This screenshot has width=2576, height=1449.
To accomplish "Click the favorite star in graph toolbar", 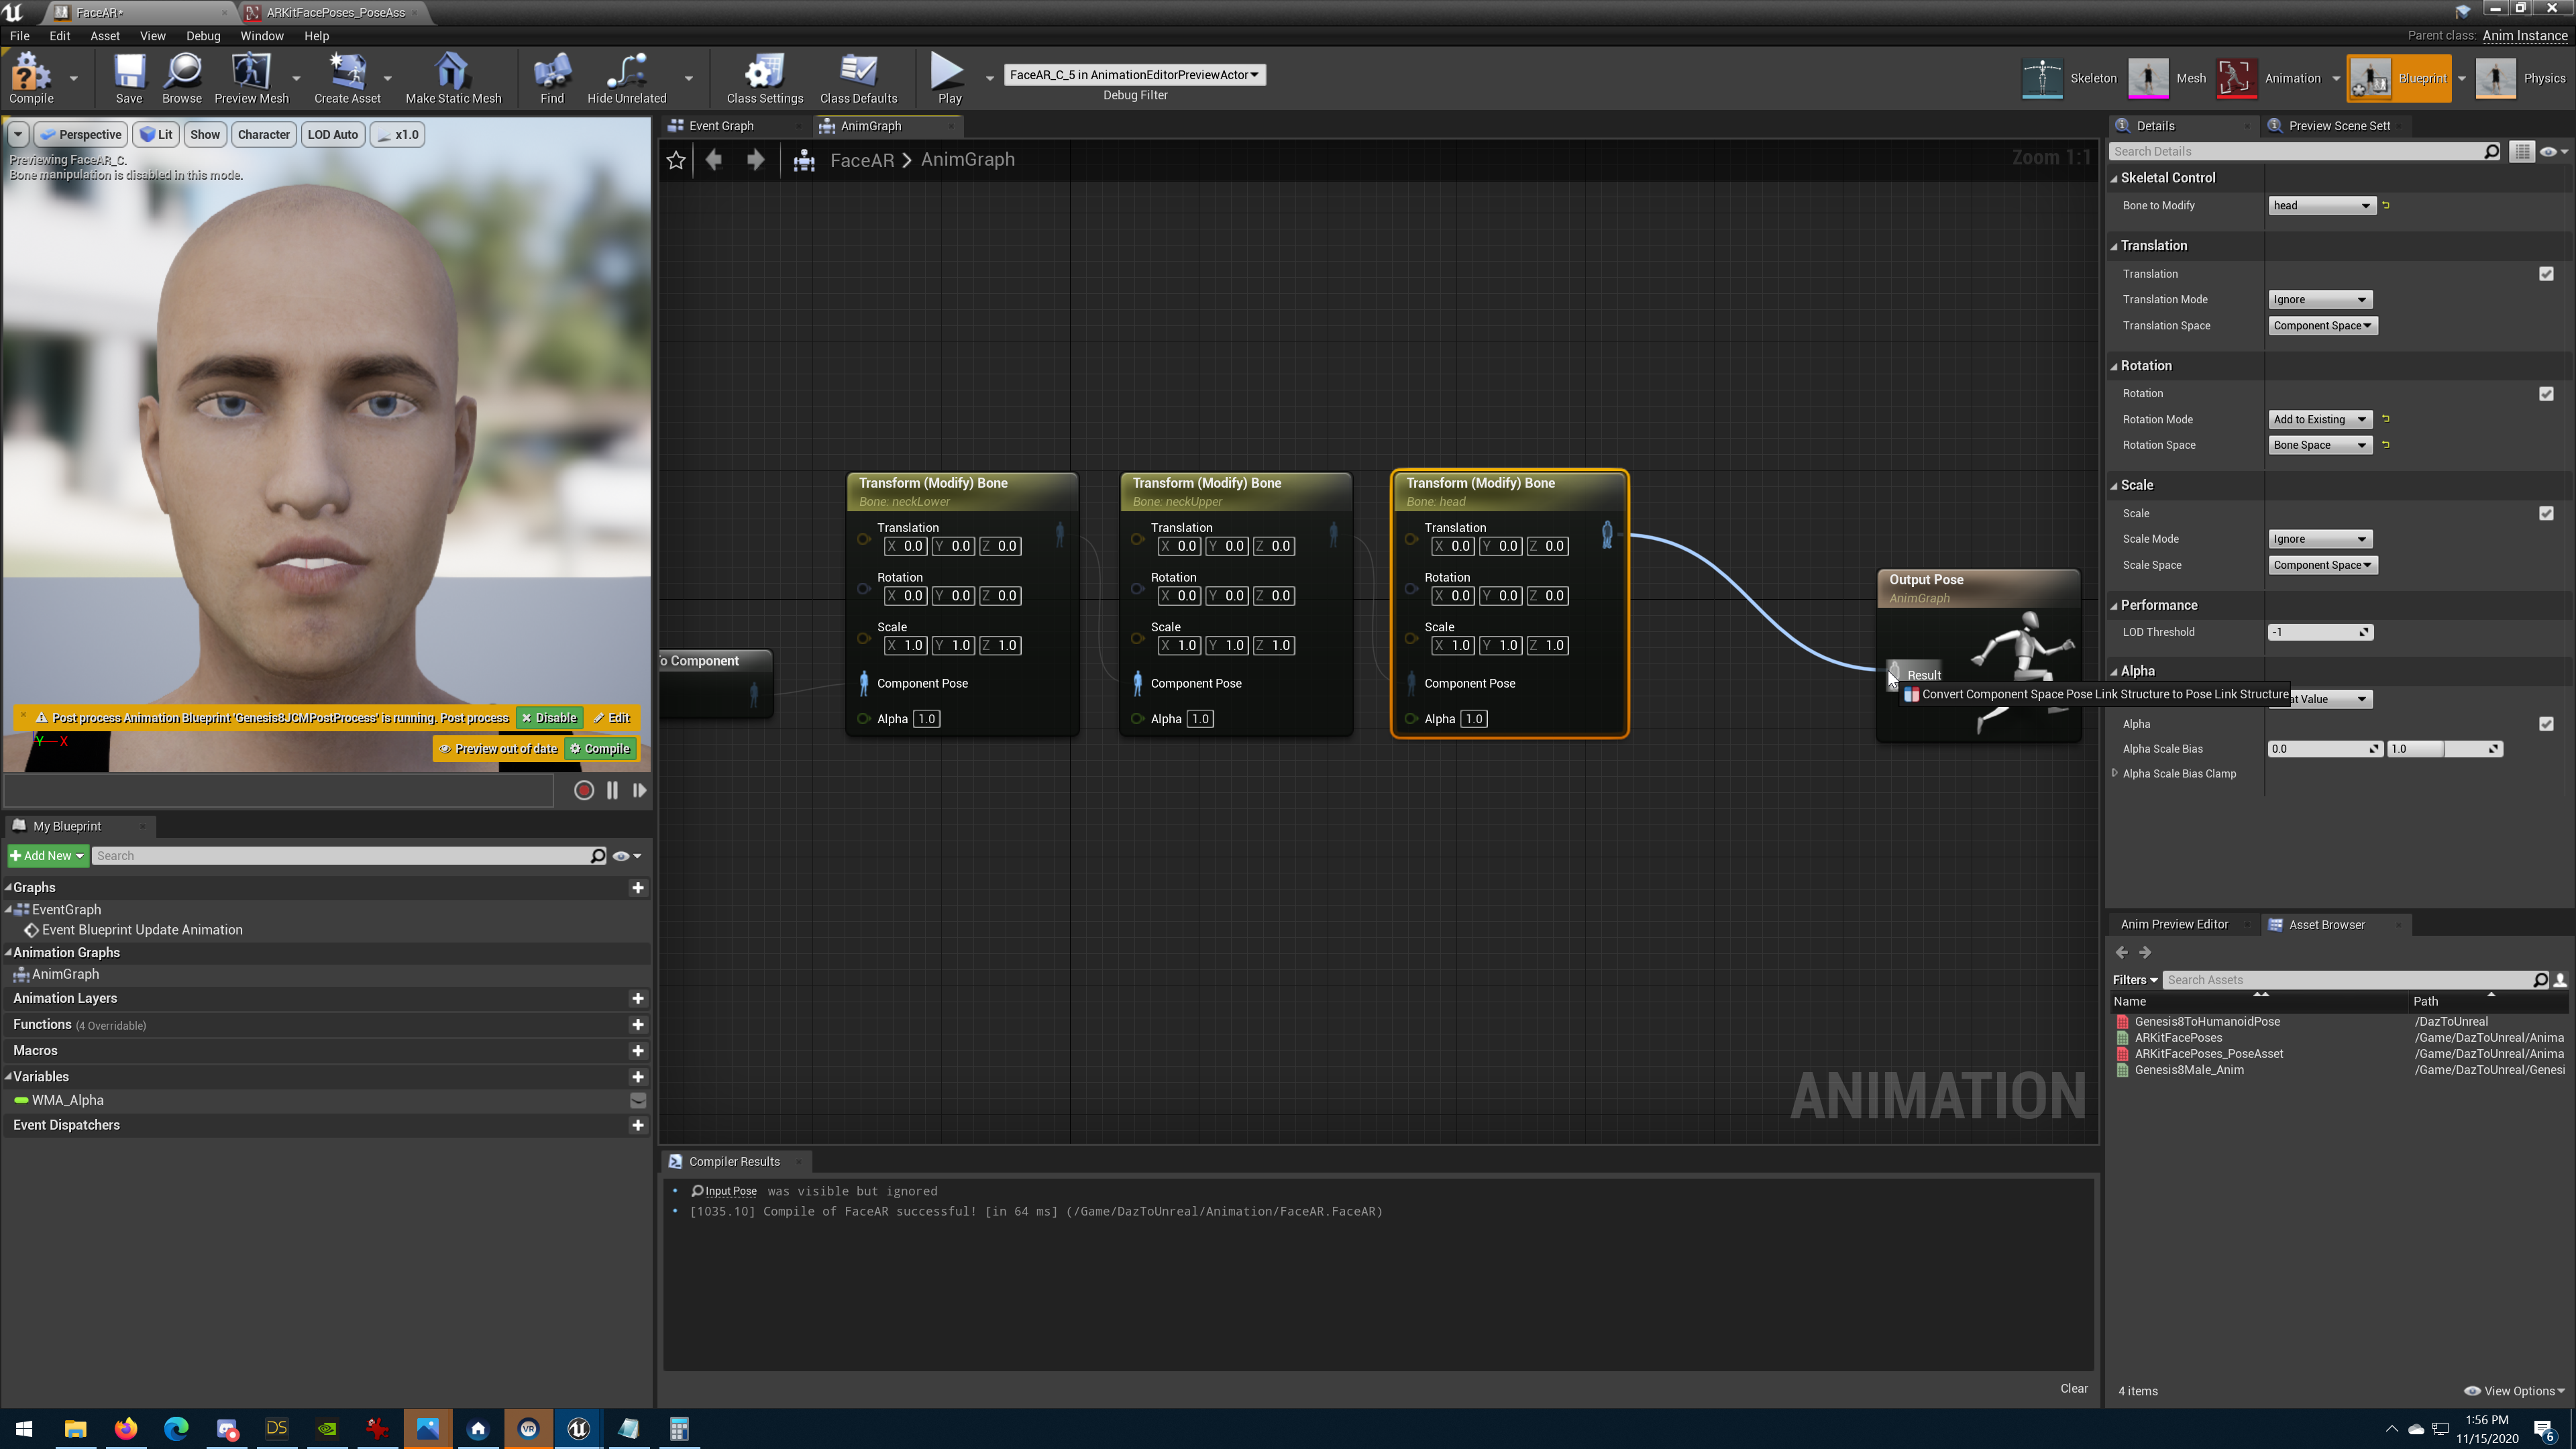I will 676,160.
